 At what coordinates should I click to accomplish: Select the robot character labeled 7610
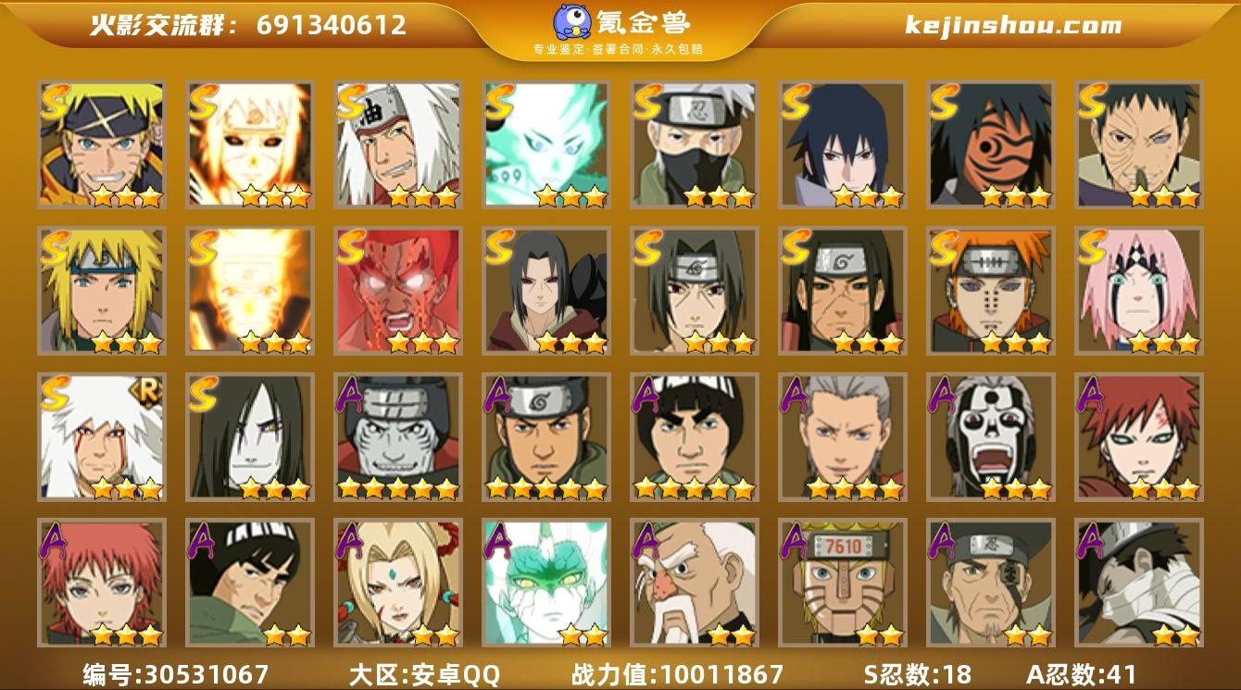[843, 583]
